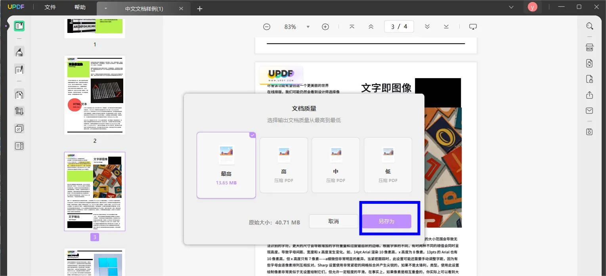Start the slideshow presentation mode
Screen dimensions: 606x276
473,27
